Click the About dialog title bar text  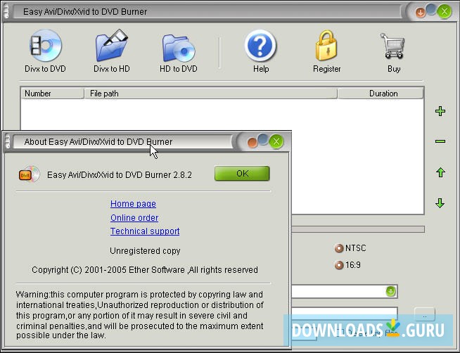click(x=98, y=141)
